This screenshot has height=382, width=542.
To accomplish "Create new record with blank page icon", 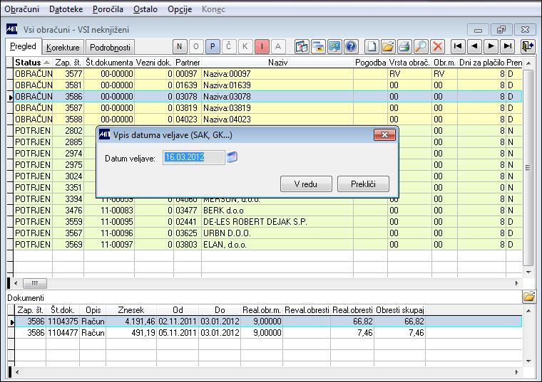I will [x=372, y=46].
